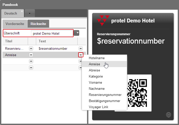Image resolution: width=179 pixels, height=125 pixels.
Task: Choose Vorname in the popup menu
Action: tap(104, 82)
